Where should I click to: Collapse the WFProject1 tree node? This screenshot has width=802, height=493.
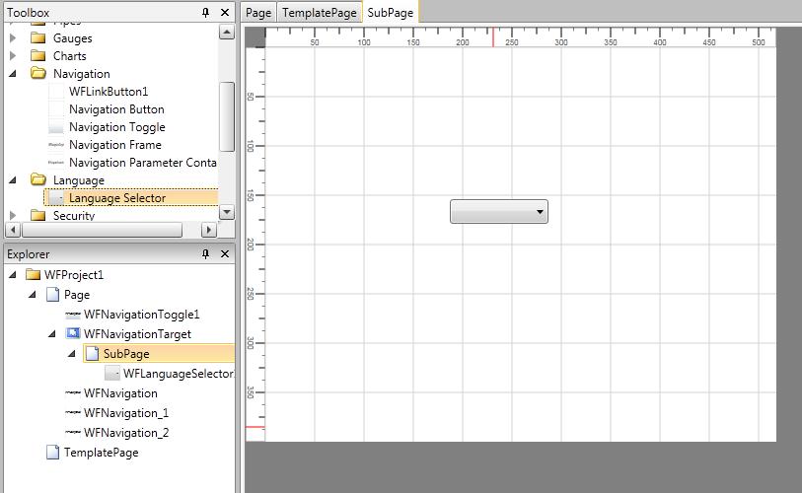tap(13, 275)
